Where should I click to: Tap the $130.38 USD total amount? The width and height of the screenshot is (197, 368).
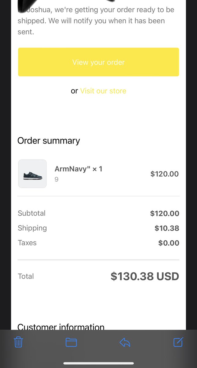[145, 276]
